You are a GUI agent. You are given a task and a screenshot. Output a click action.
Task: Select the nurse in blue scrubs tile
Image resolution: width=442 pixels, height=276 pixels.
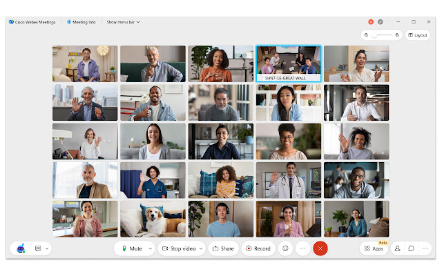tap(153, 180)
